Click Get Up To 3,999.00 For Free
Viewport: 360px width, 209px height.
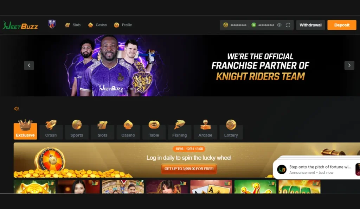point(189,169)
